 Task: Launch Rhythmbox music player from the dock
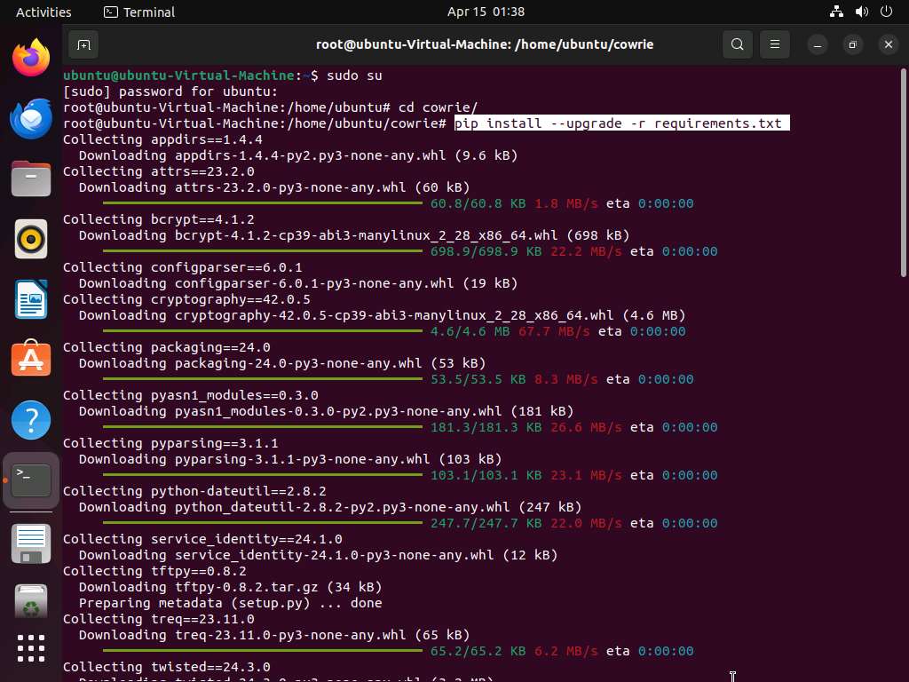31,238
